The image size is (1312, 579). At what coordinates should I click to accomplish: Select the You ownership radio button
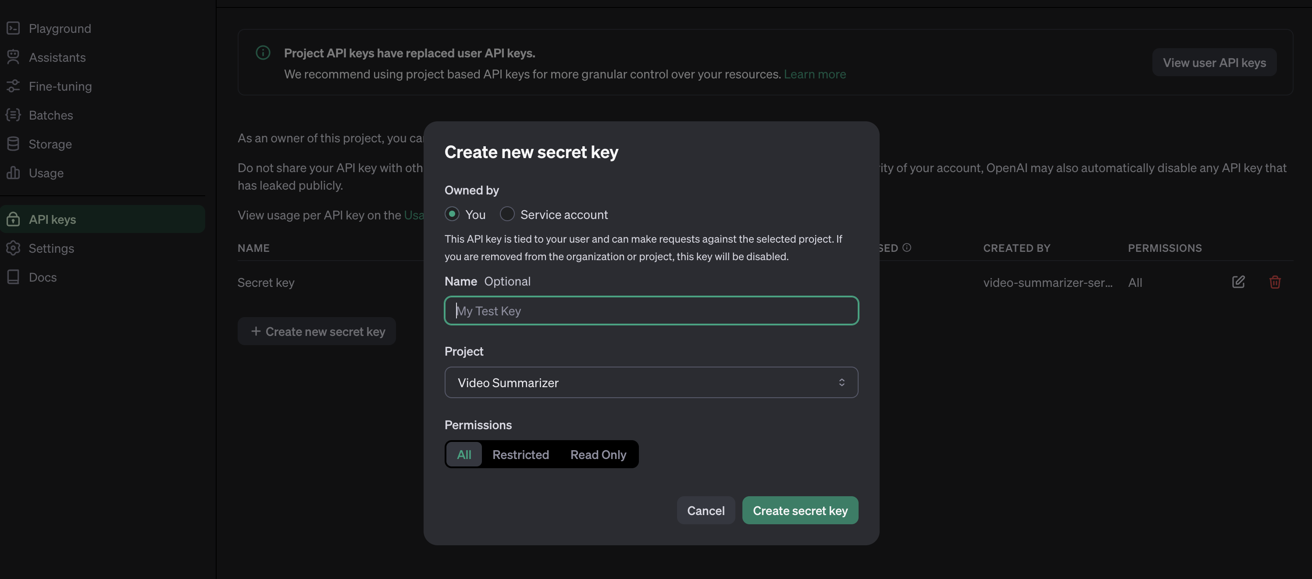452,214
